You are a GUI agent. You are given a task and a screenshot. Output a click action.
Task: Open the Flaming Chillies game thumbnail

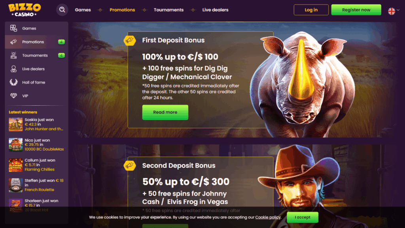(x=15, y=165)
